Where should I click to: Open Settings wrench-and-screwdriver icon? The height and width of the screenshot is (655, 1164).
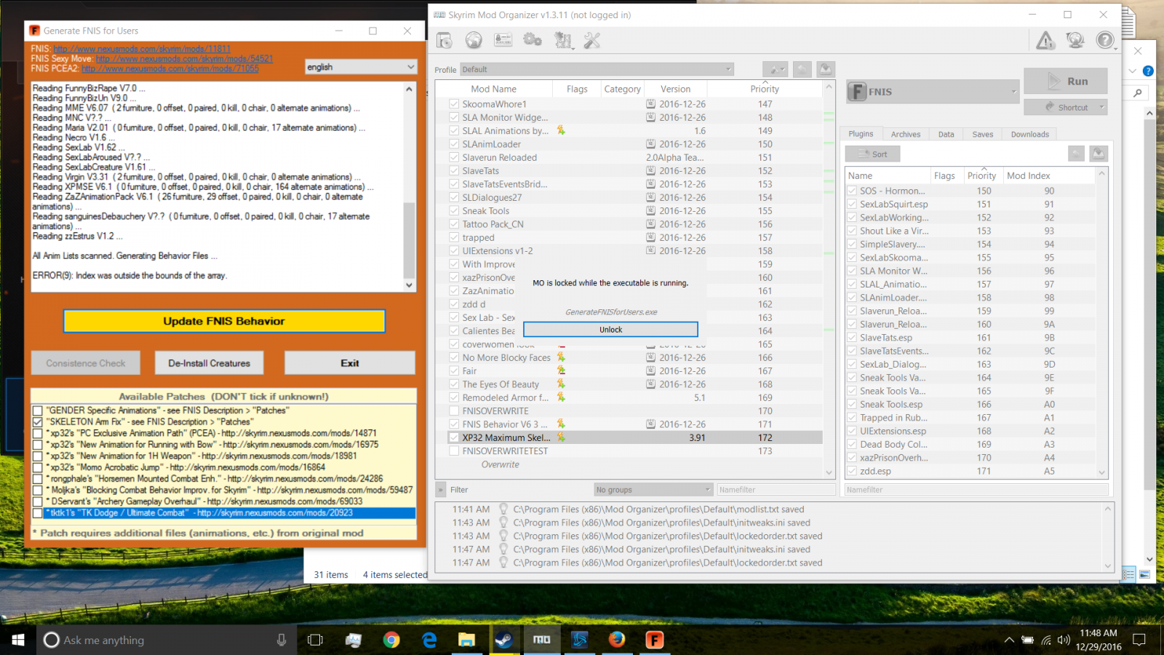tap(592, 41)
